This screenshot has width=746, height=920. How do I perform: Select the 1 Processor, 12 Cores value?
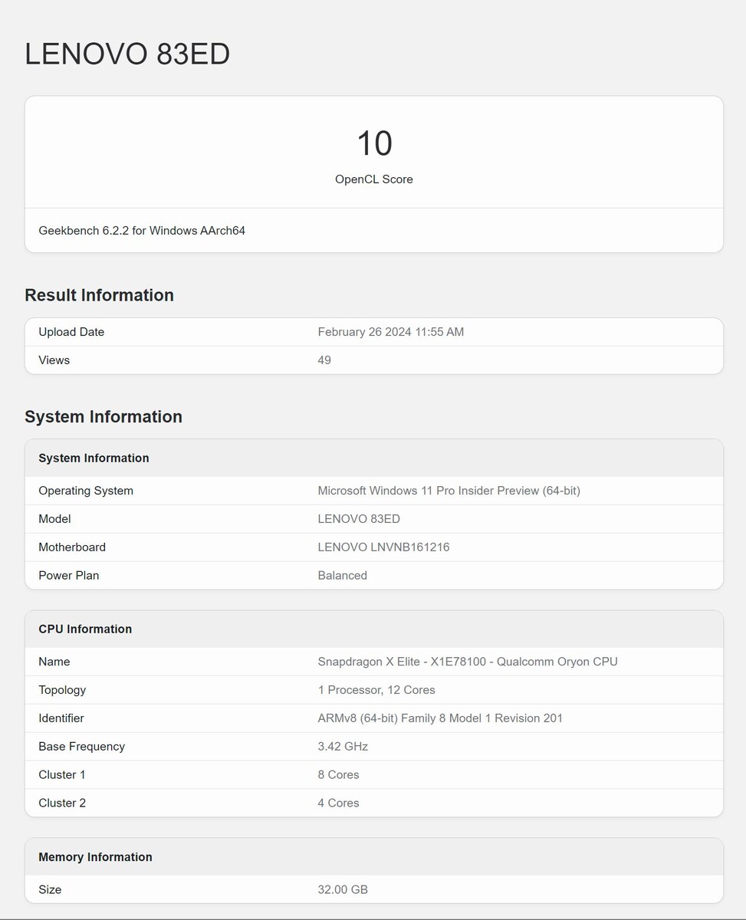[x=376, y=690]
